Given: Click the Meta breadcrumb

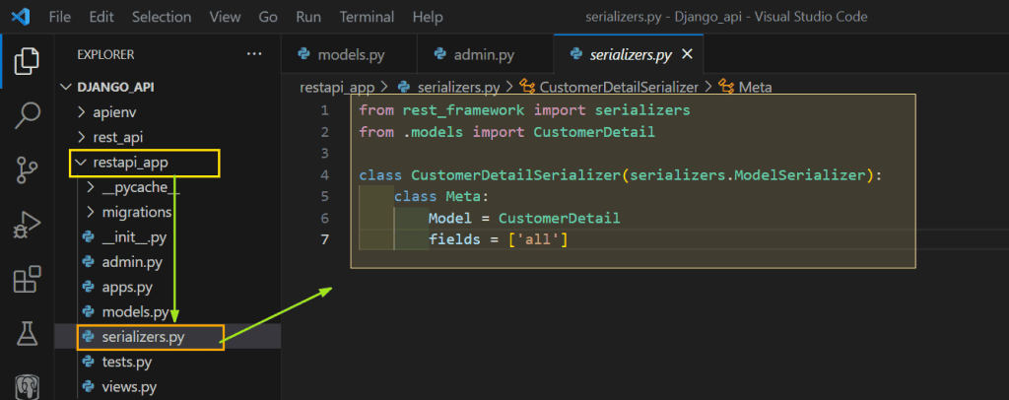Looking at the screenshot, I should click(755, 87).
